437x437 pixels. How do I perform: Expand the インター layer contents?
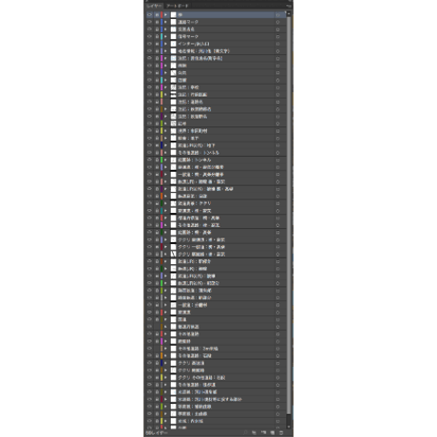pos(165,44)
